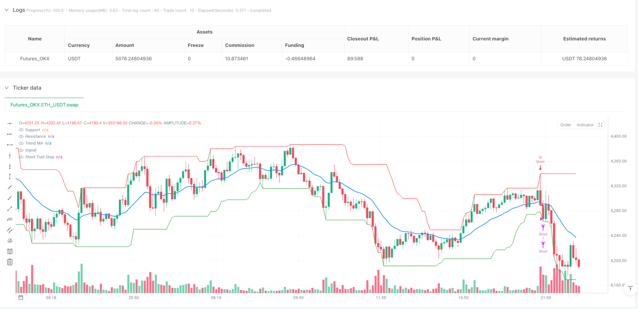Select the parallel straight lines tool
638x309 pixels.
coord(10,230)
